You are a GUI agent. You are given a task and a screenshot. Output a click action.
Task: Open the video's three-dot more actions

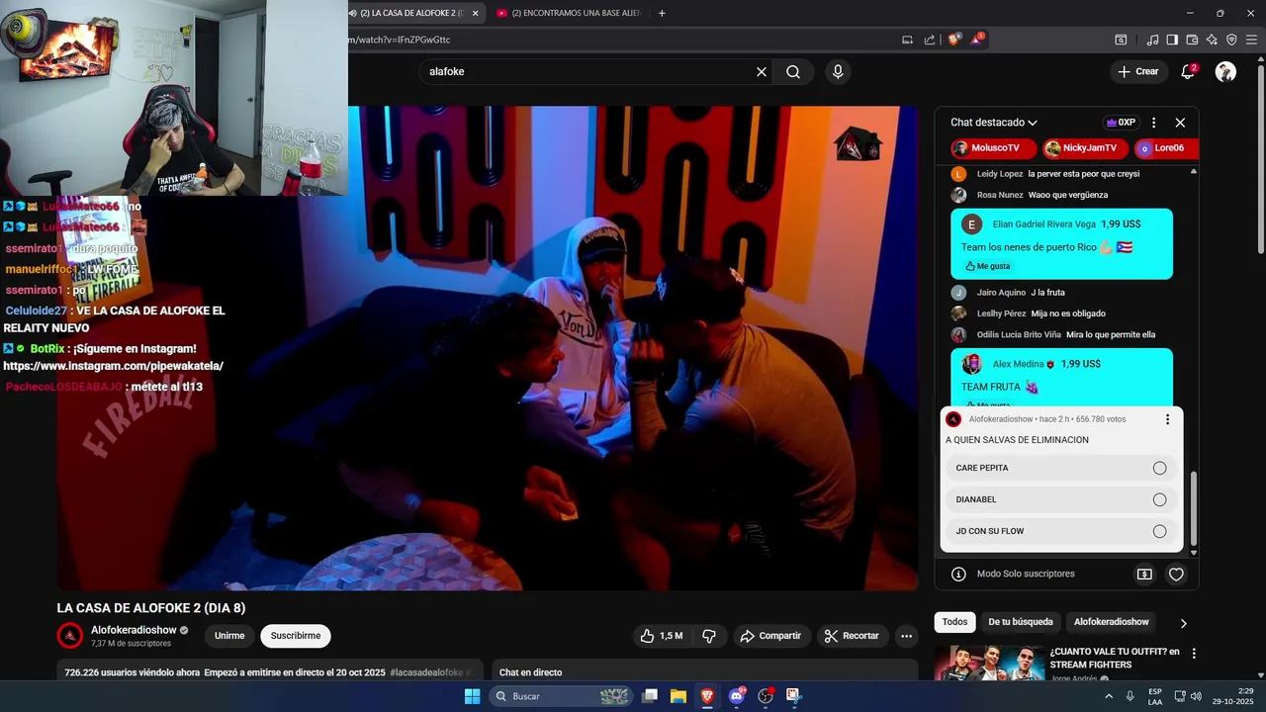click(x=906, y=636)
